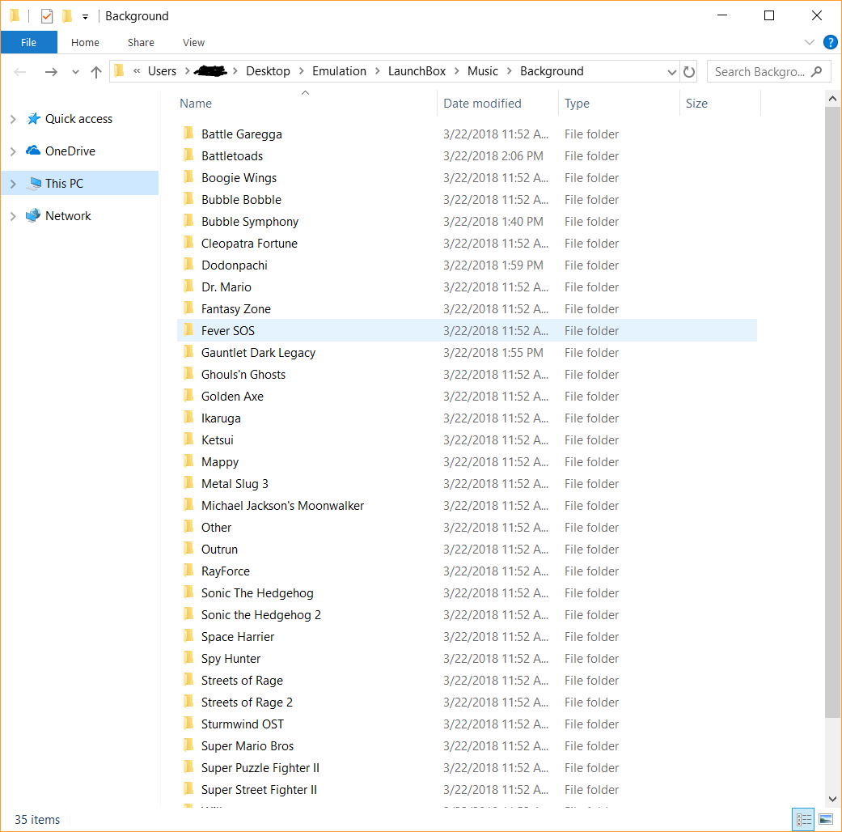Select the Ketsui folder icon

tap(188, 439)
